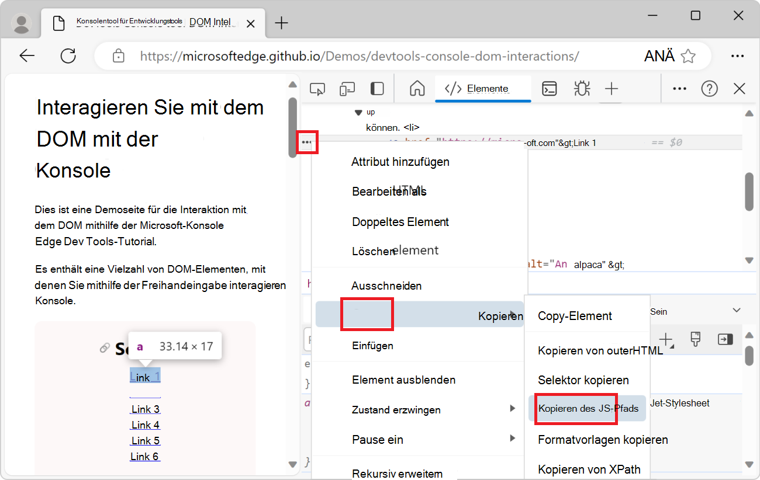This screenshot has height=480, width=760.
Task: Toggle the DevTools activity bar layout icon
Action: [x=377, y=89]
